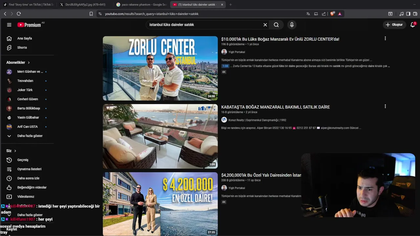
Task: Expand the Siz section chevron
Action: click(x=15, y=151)
